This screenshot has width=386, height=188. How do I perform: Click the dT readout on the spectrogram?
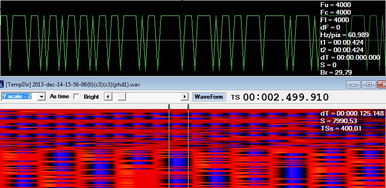coord(352,113)
